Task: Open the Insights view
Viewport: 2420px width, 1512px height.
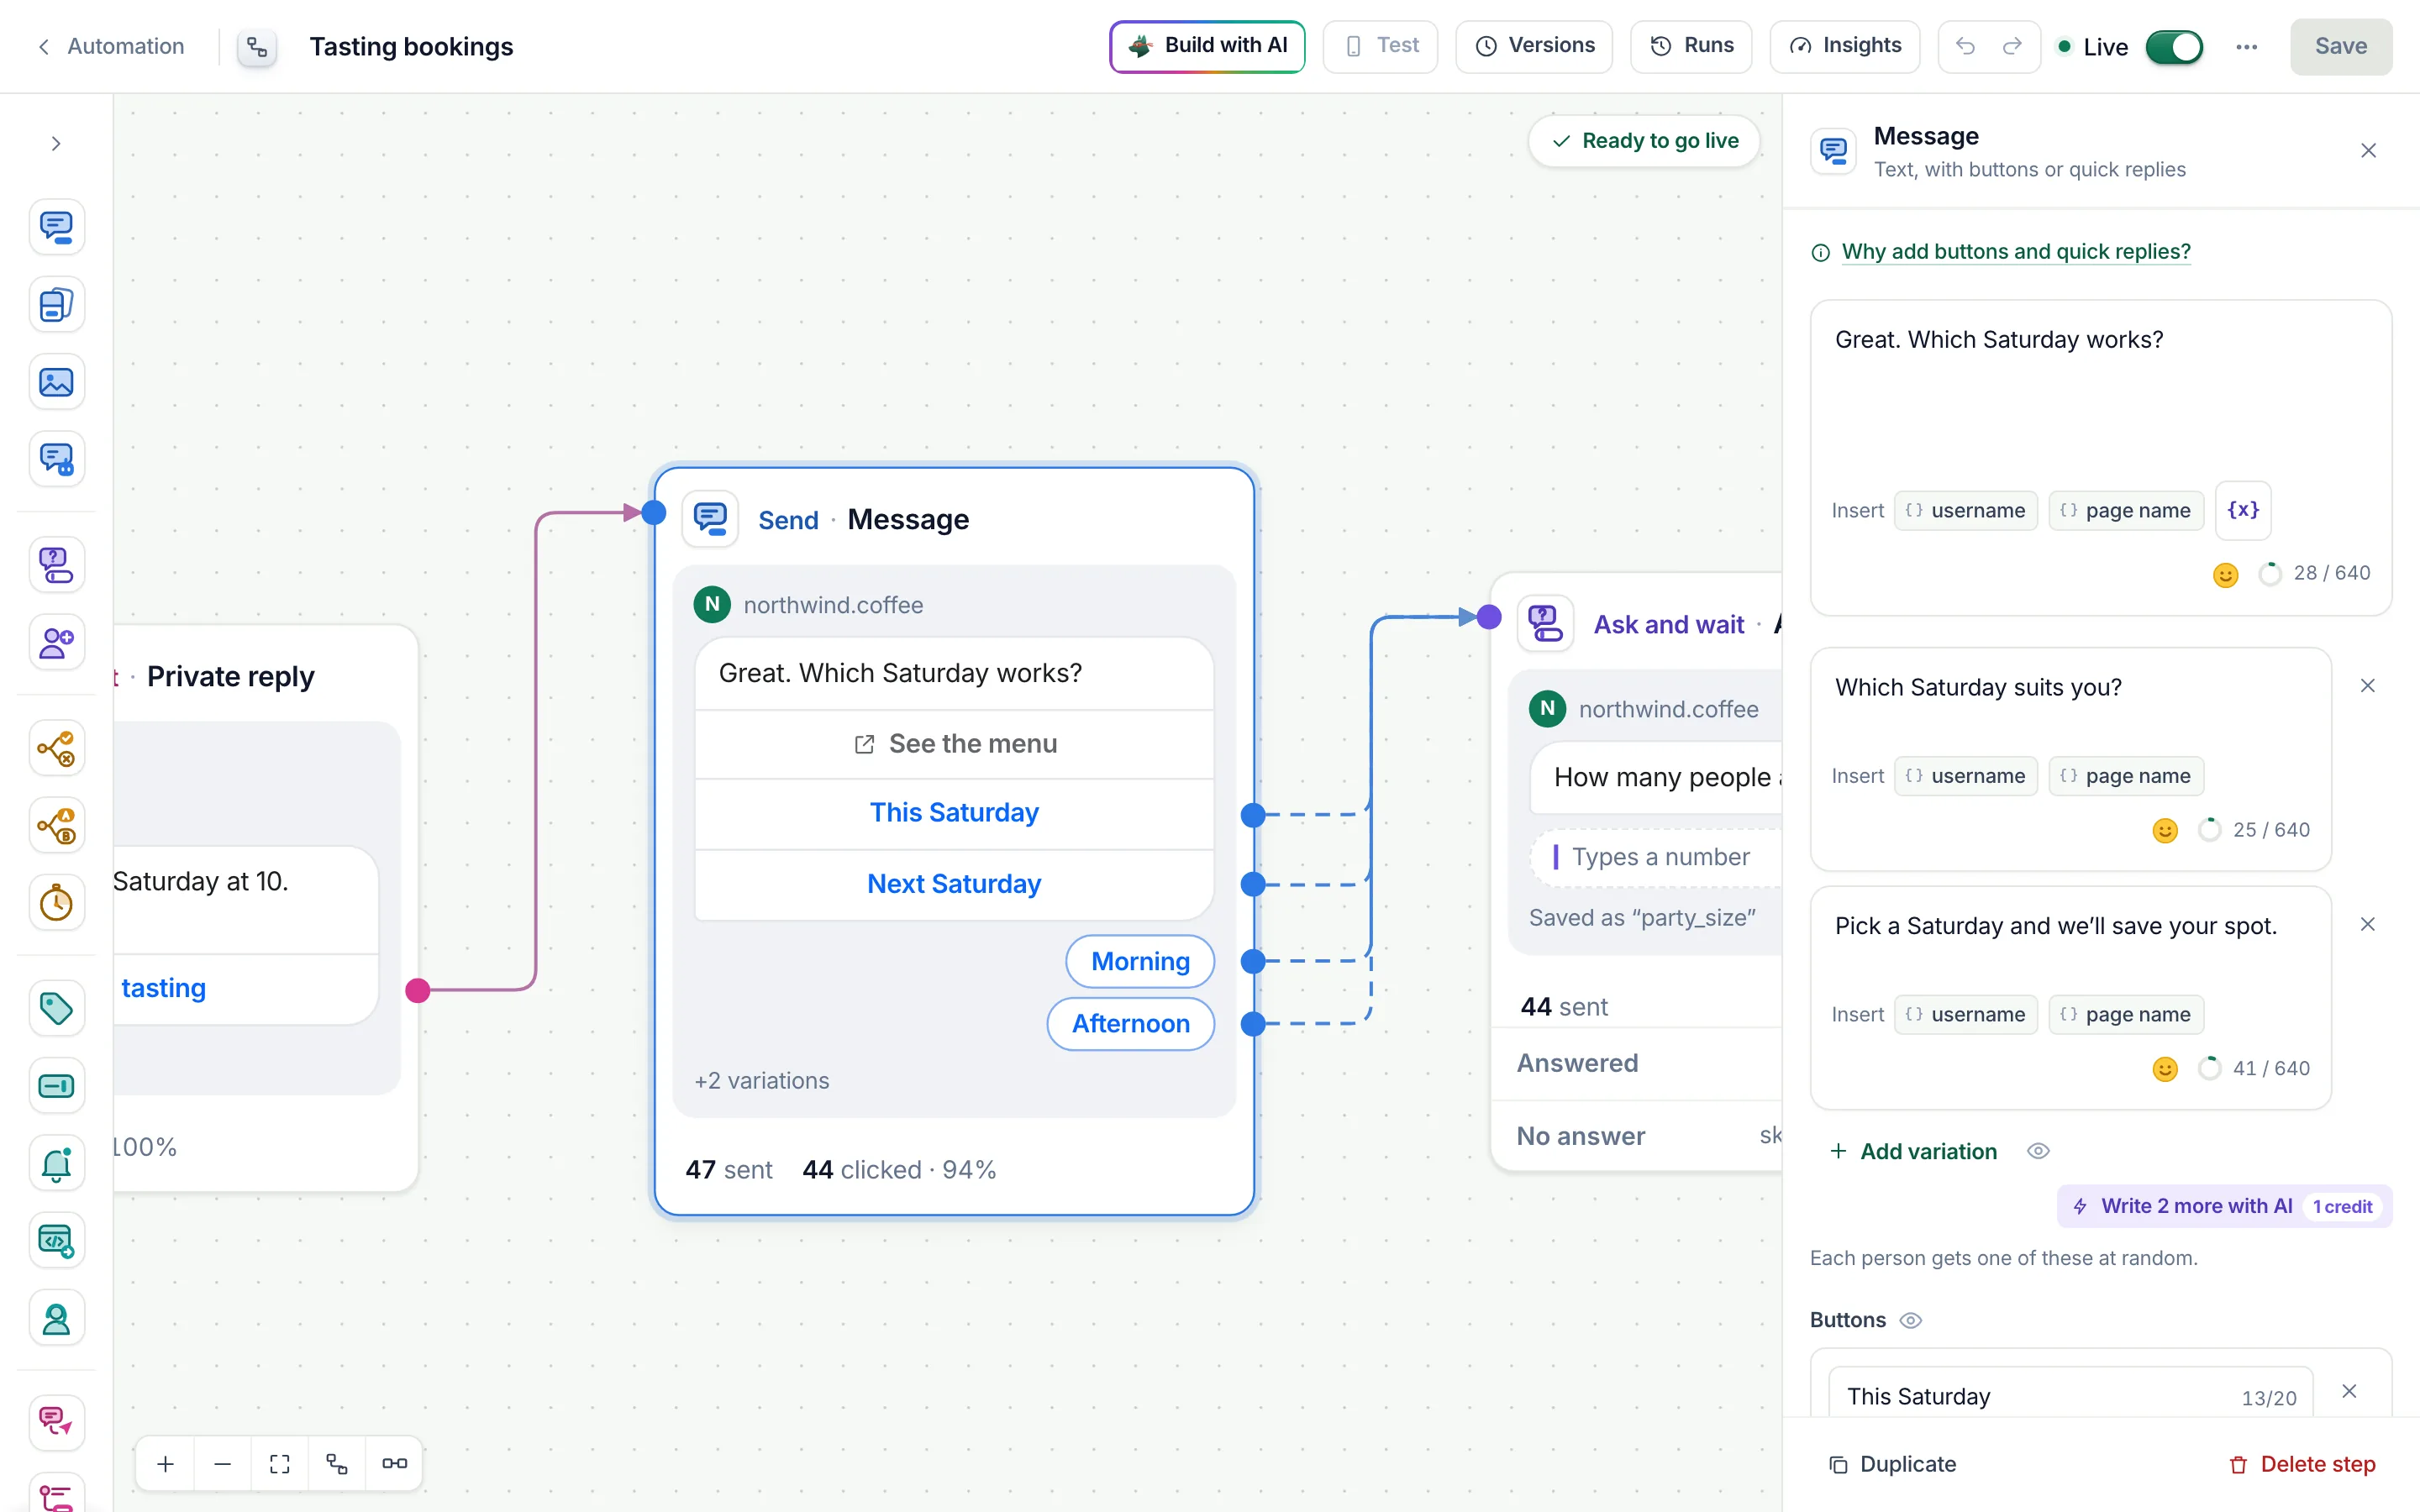Action: pyautogui.click(x=1844, y=46)
